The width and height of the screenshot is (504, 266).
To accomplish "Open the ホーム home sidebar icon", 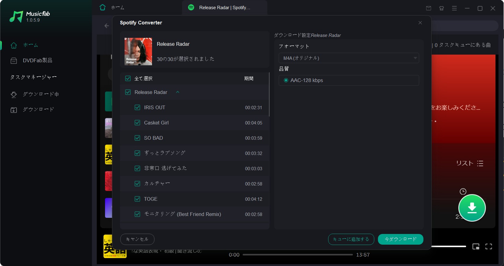I will point(14,45).
